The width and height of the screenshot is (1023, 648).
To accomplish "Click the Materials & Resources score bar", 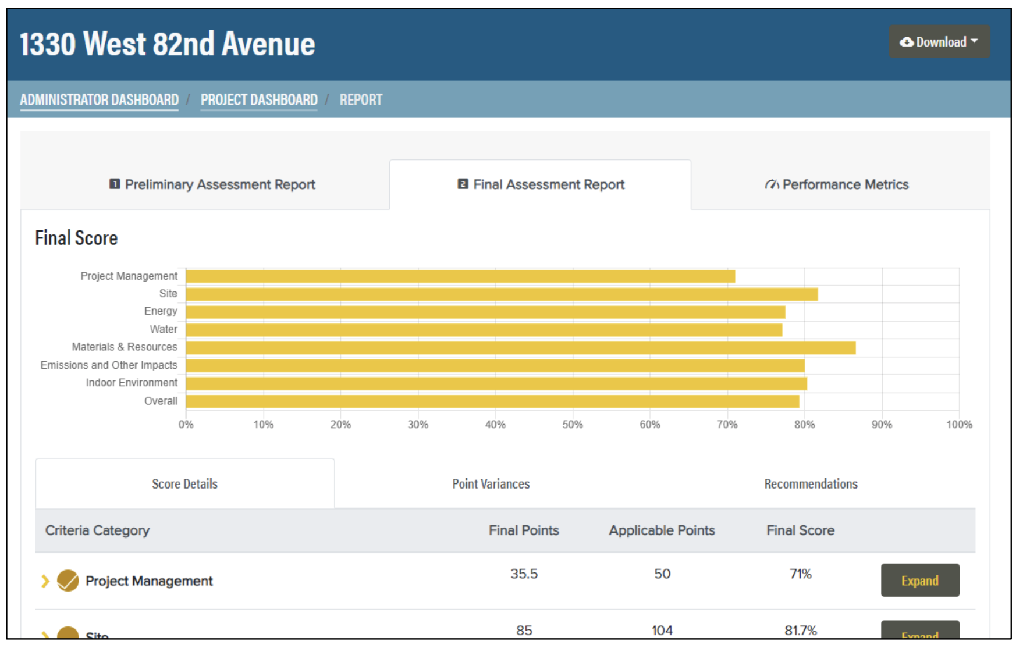I will pos(520,348).
